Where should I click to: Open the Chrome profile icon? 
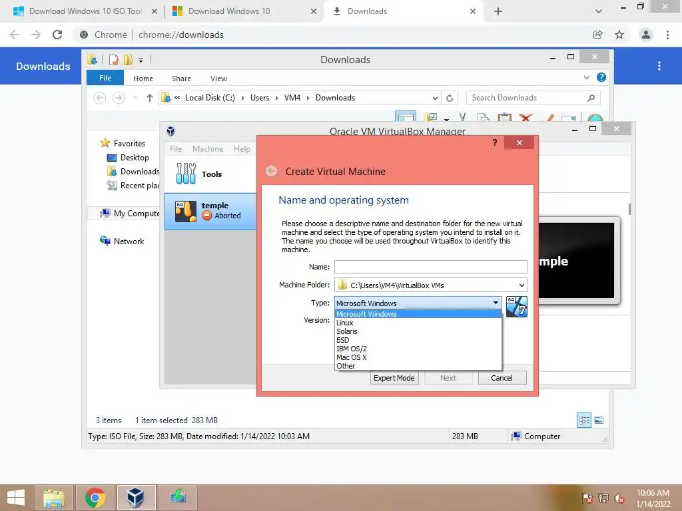646,35
